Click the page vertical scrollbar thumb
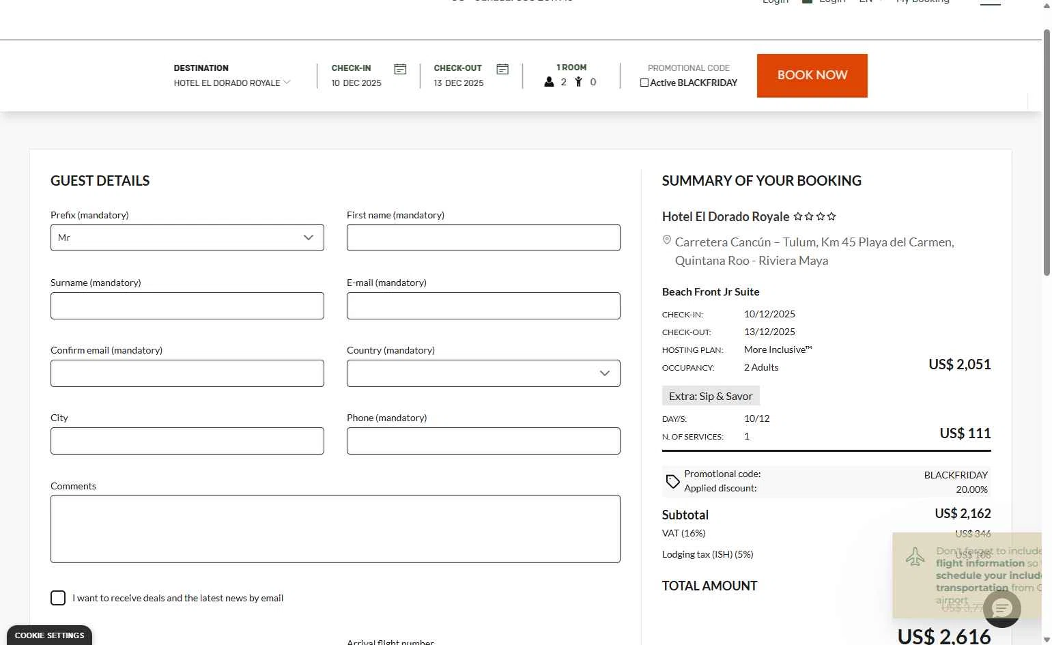1052x645 pixels. click(1047, 152)
